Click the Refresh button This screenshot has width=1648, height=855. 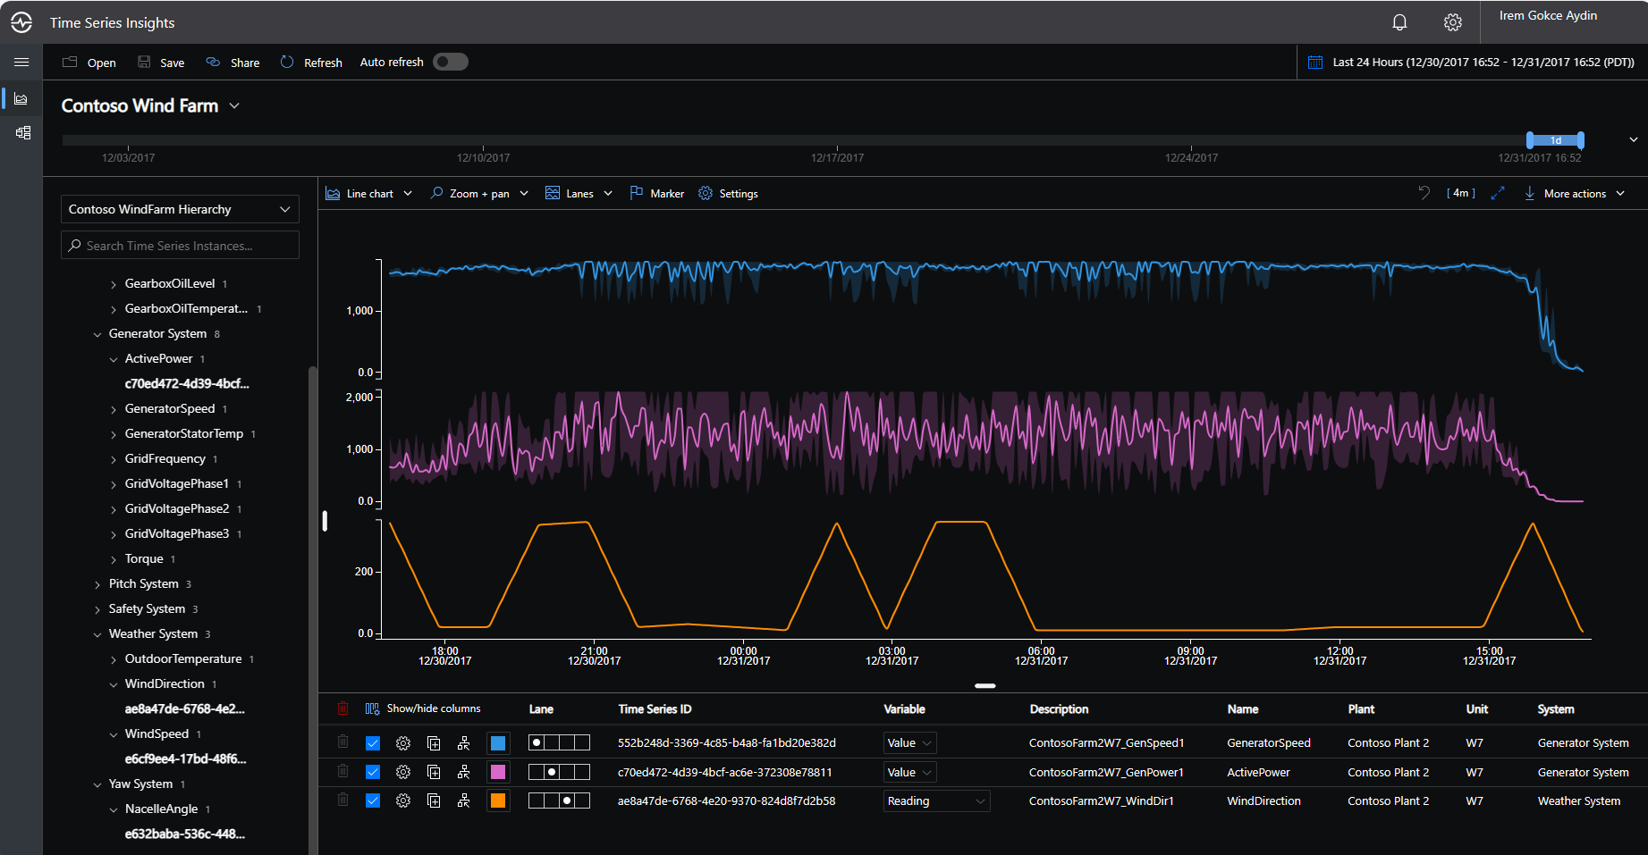[x=311, y=63]
